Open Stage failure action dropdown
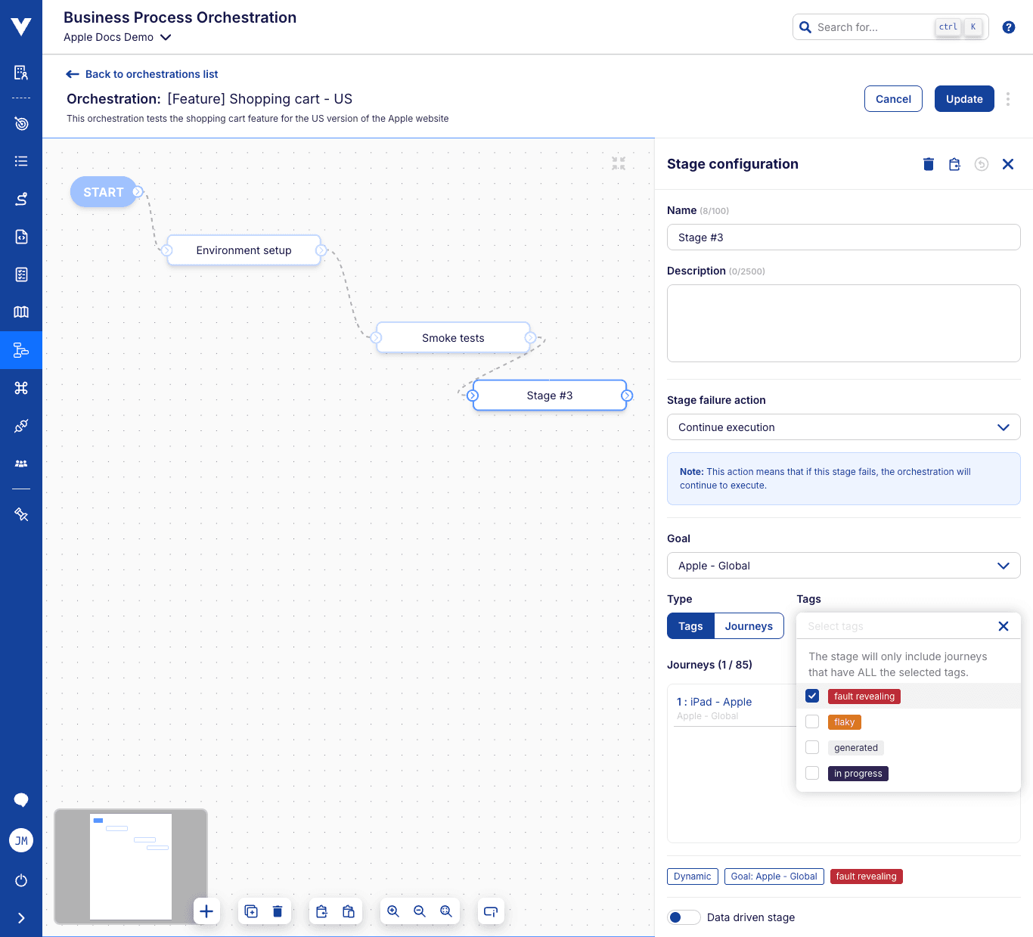 coord(843,427)
